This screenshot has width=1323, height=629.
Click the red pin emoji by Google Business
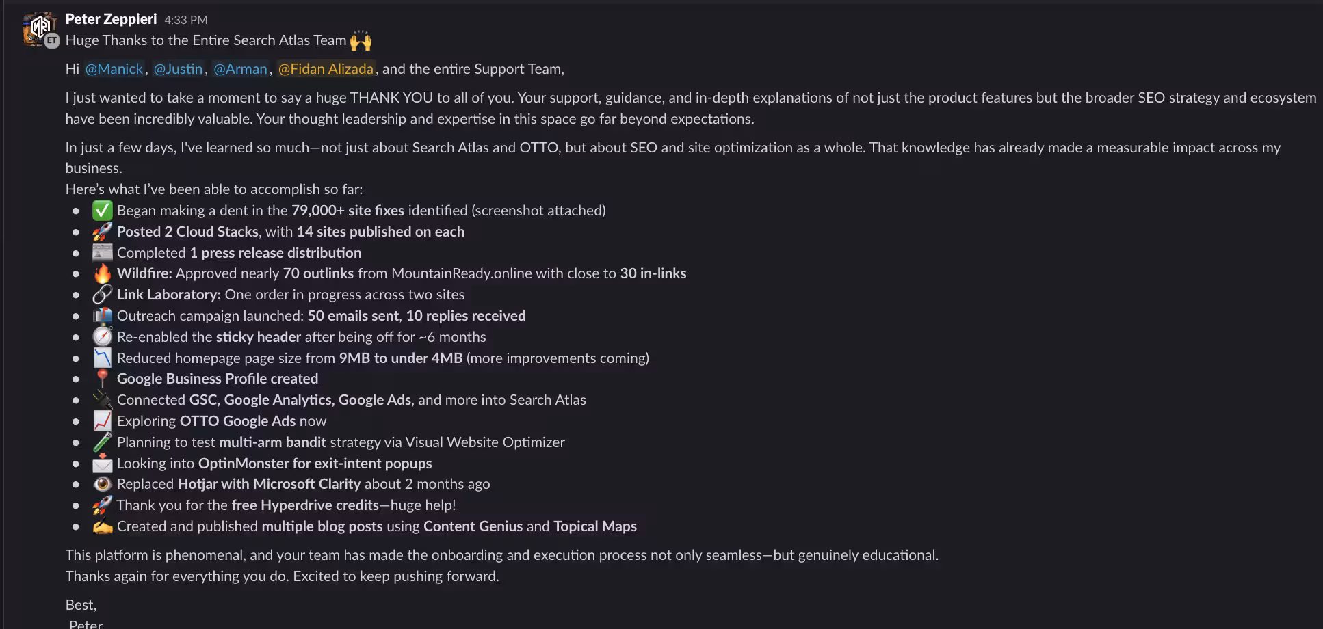click(x=102, y=379)
